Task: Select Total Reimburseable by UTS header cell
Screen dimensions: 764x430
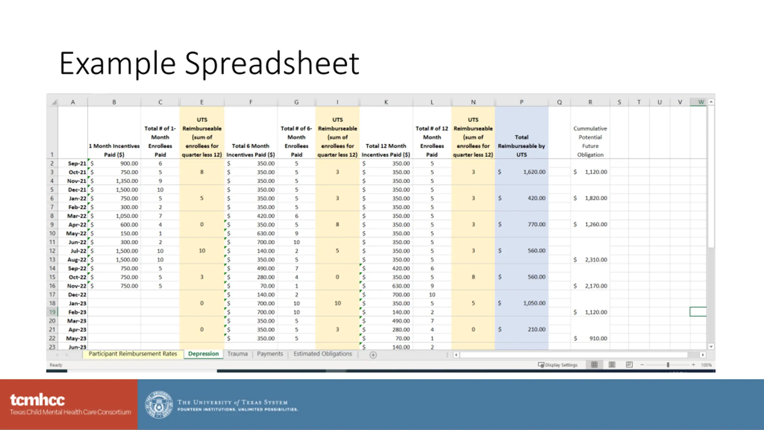Action: pyautogui.click(x=521, y=133)
